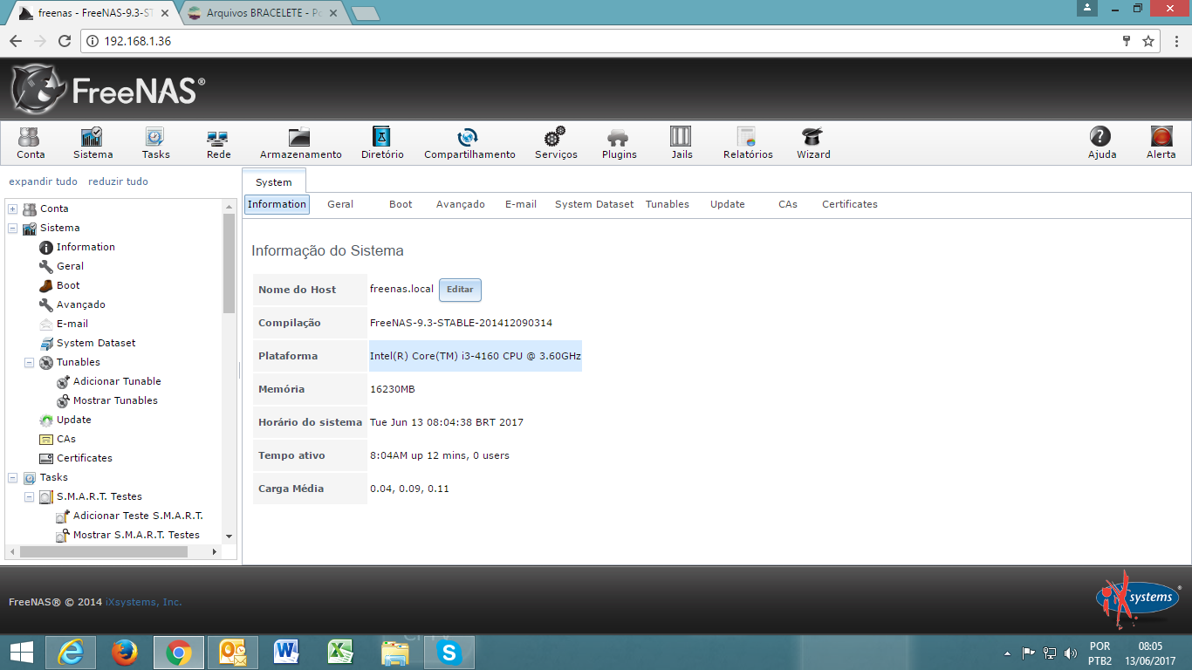The image size is (1192, 670).
Task: Select Boot in the sidebar tree
Action: 68,286
